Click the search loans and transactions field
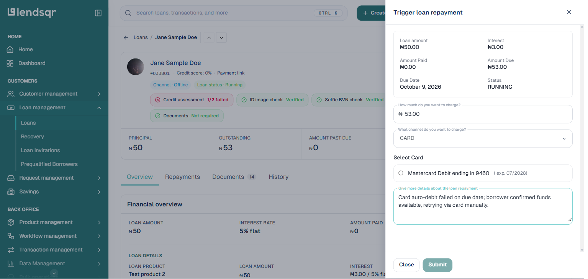The width and height of the screenshot is (588, 279). 234,13
